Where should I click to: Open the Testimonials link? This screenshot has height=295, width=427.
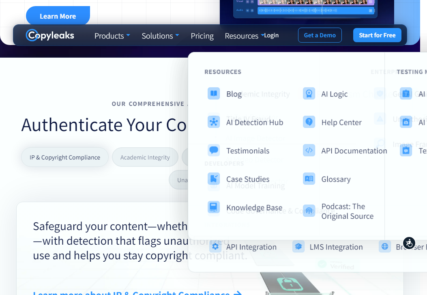click(248, 151)
